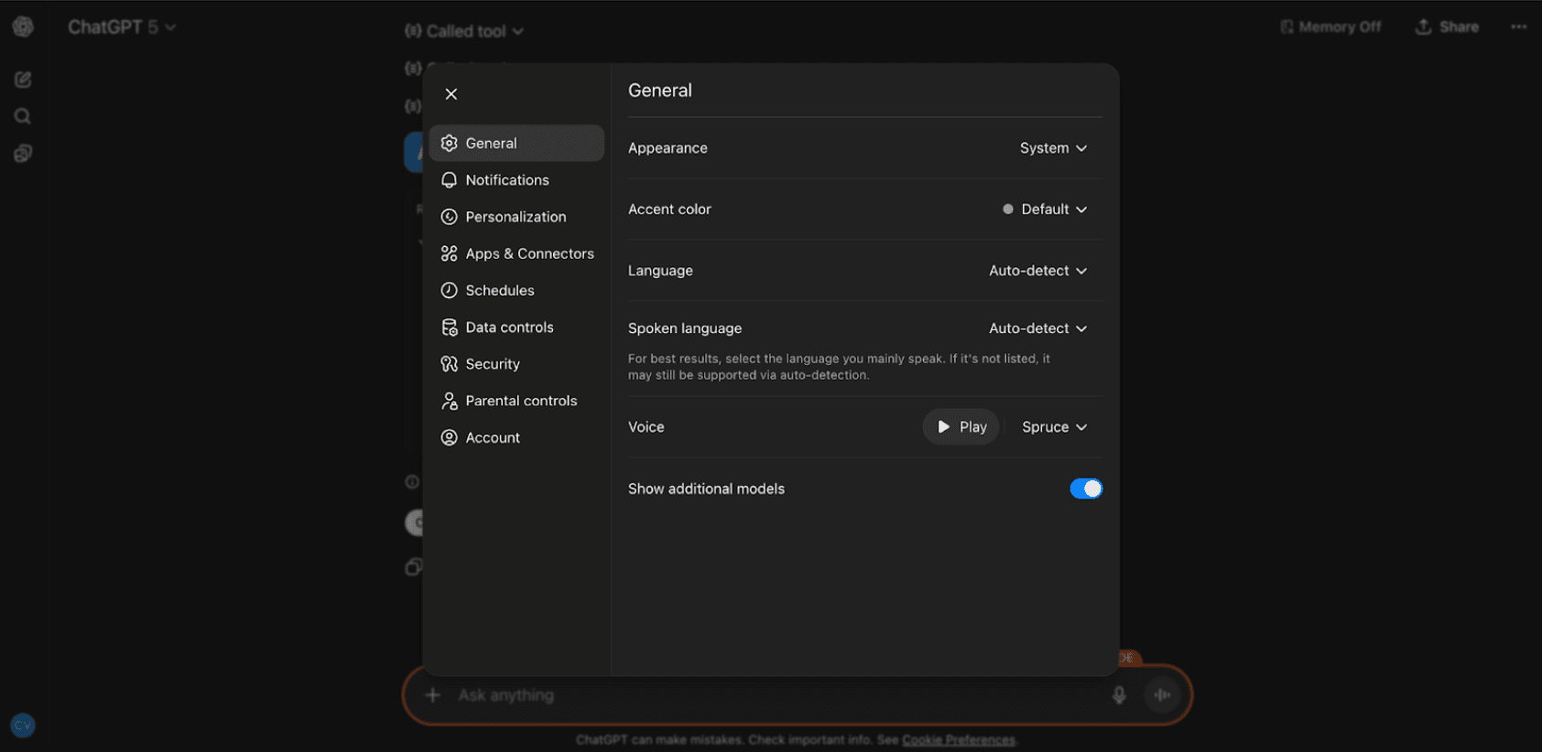The width and height of the screenshot is (1542, 752).
Task: Click the General heading text
Action: [660, 91]
